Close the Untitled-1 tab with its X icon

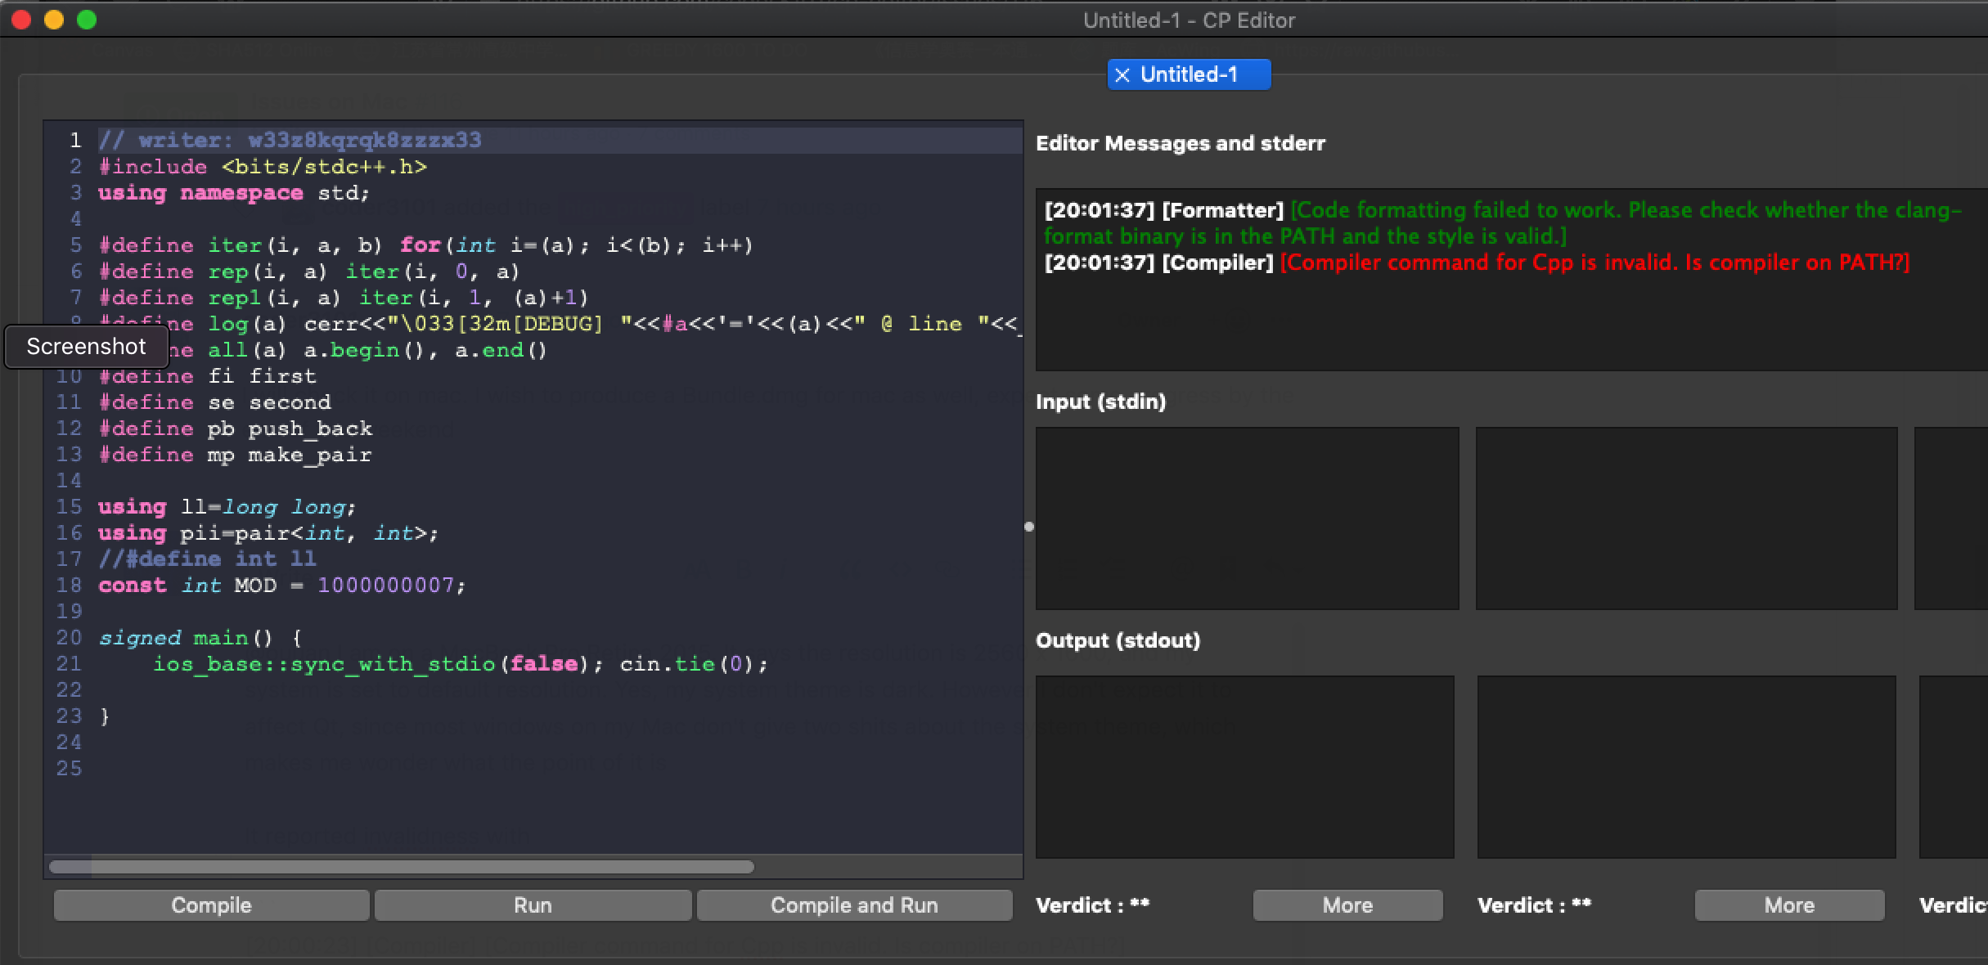[x=1124, y=74]
